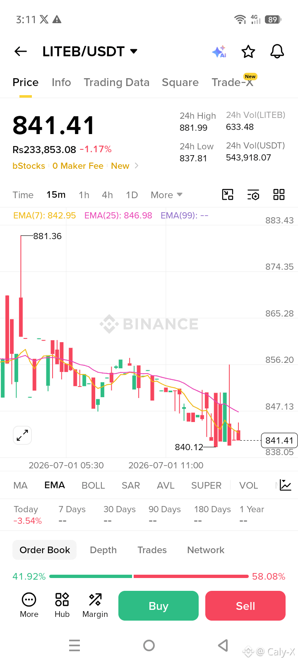Tap the 24h Low value 837.81

click(x=193, y=158)
